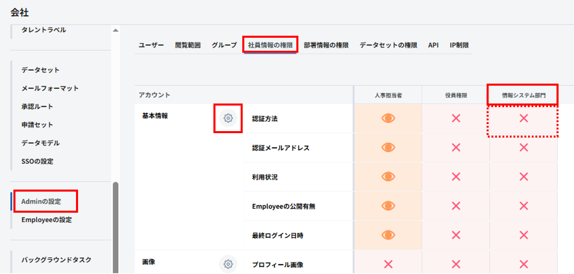Toggle the 人事担当者 eye icon for 利用状況
The height and width of the screenshot is (274, 574).
pos(388,177)
